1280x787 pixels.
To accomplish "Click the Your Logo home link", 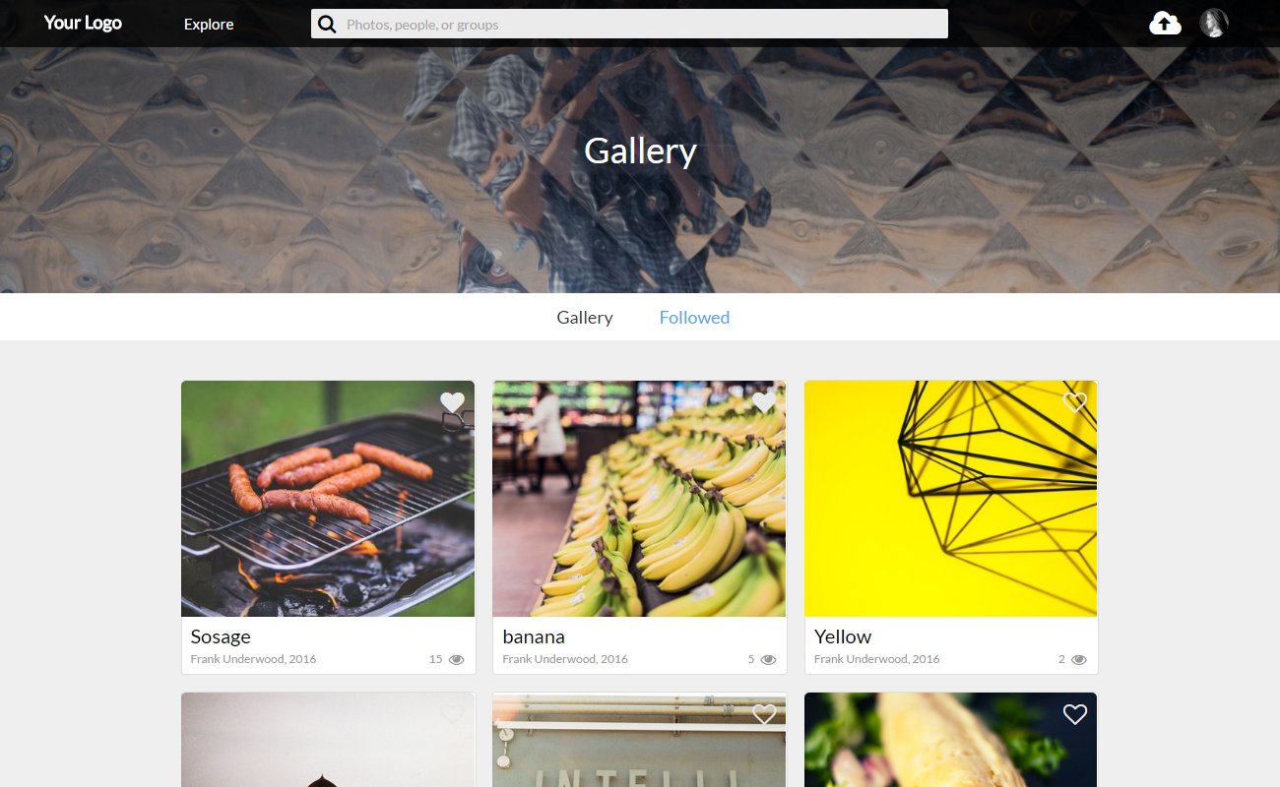I will pos(83,23).
